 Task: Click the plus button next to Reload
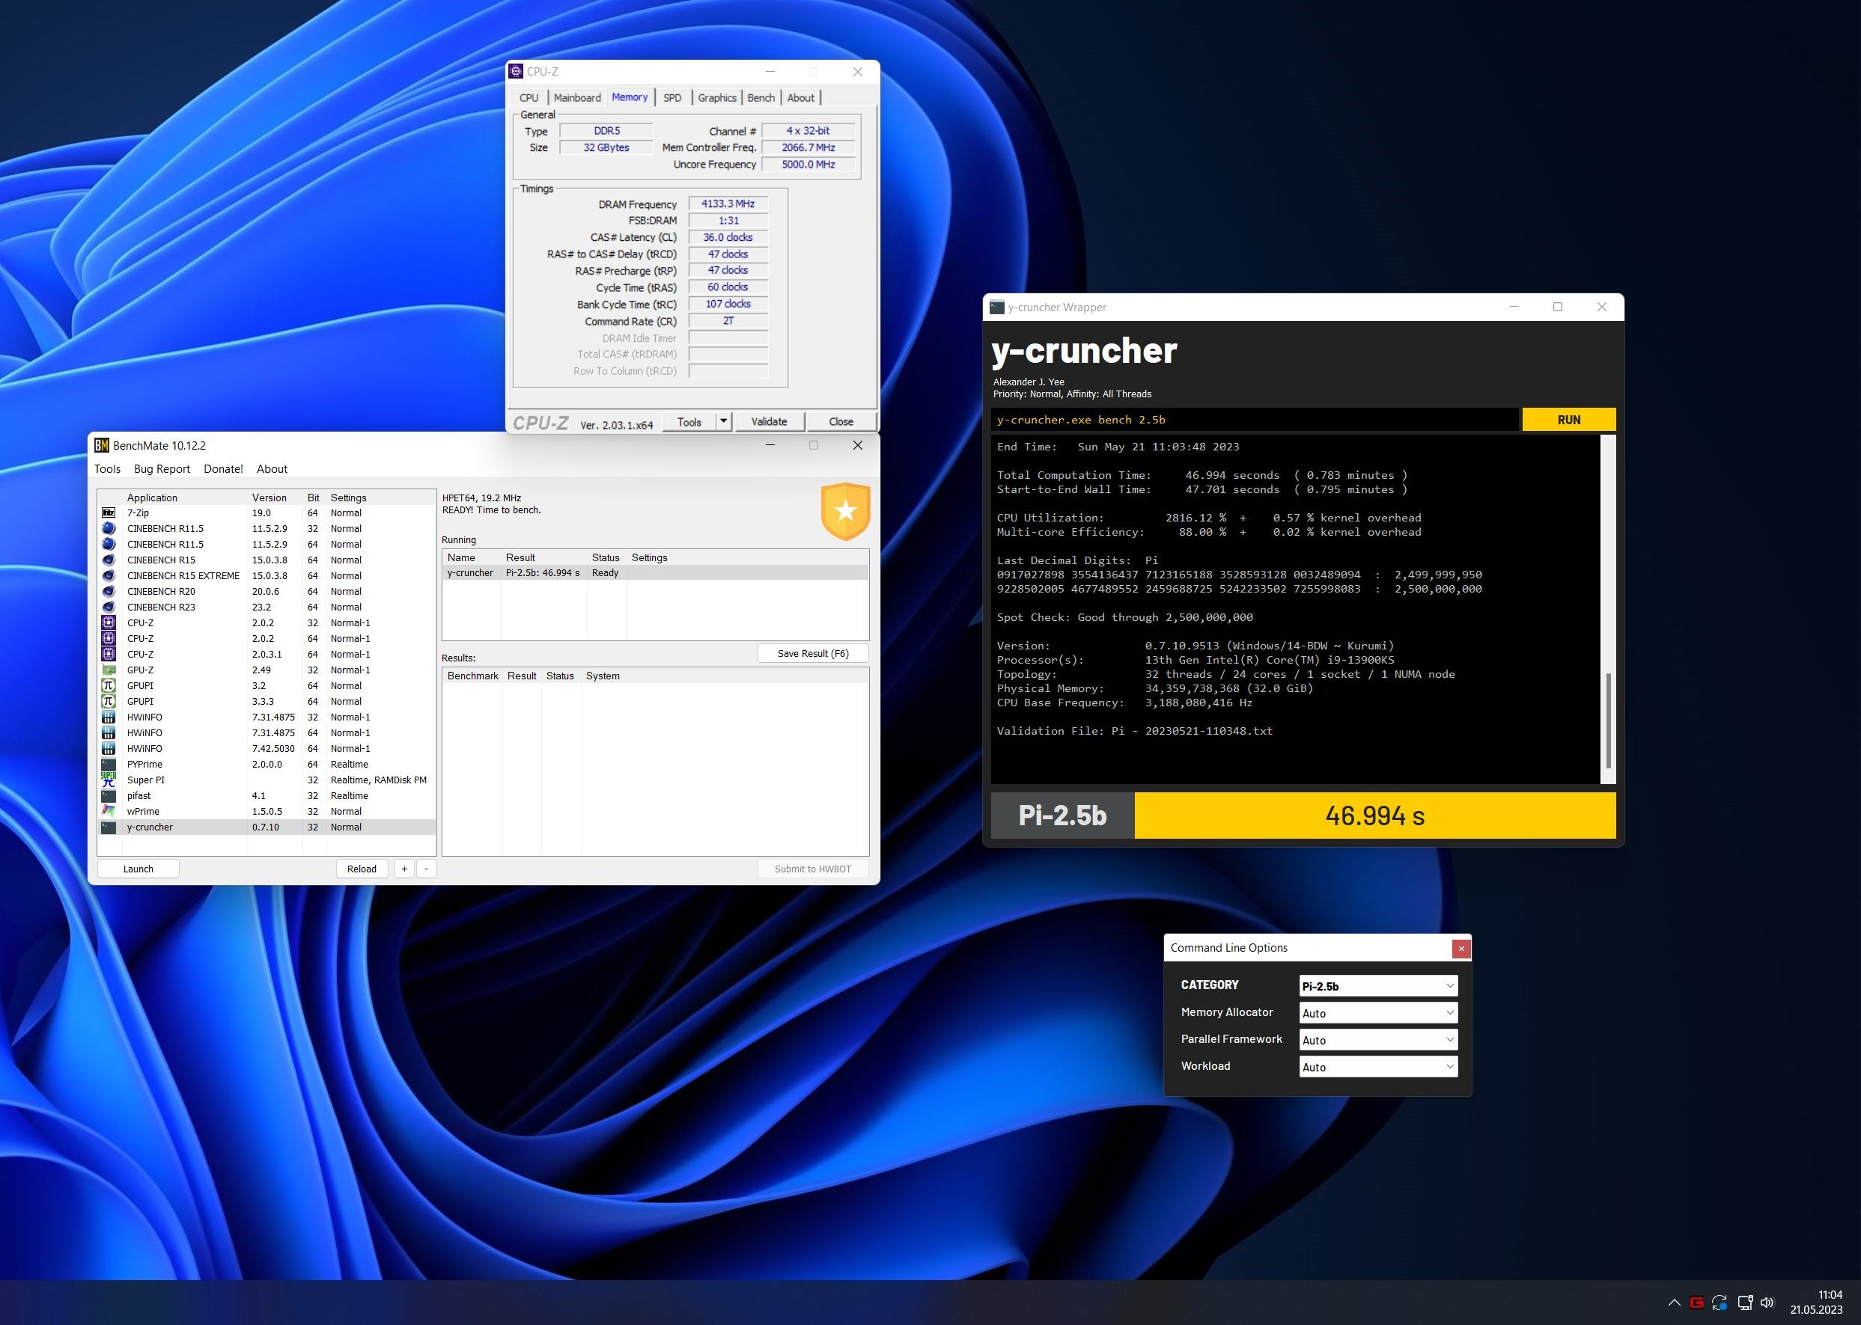tap(404, 869)
